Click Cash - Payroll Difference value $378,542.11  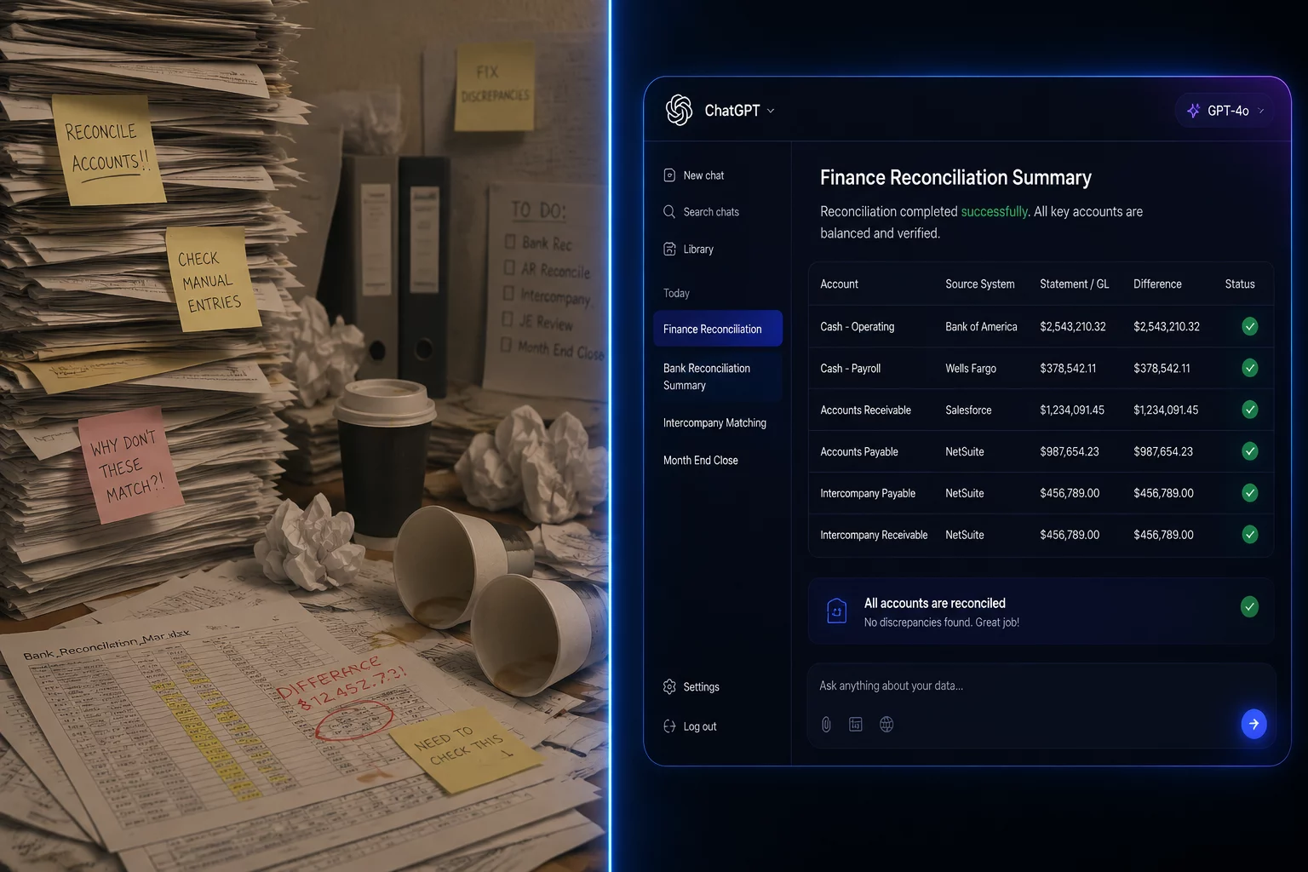1162,369
